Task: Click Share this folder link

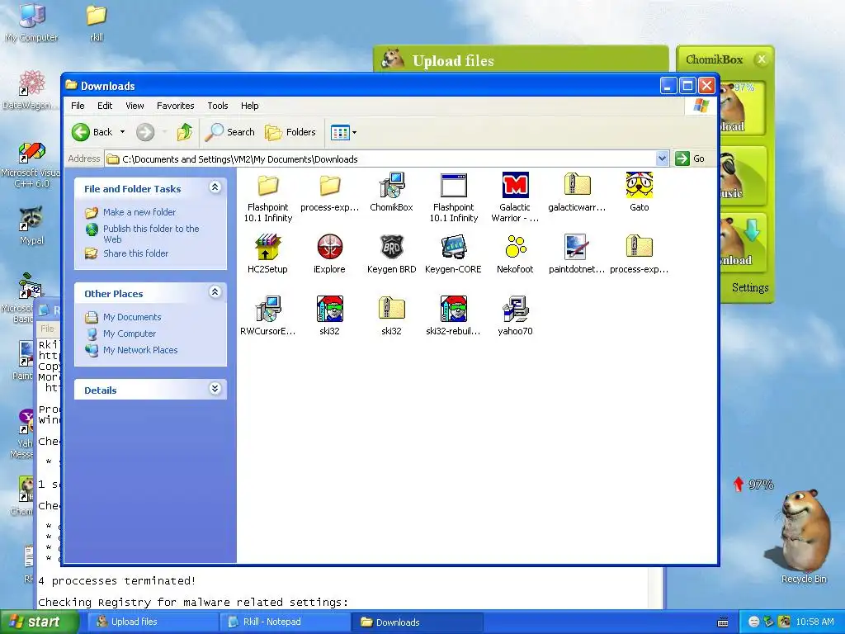Action: point(135,253)
